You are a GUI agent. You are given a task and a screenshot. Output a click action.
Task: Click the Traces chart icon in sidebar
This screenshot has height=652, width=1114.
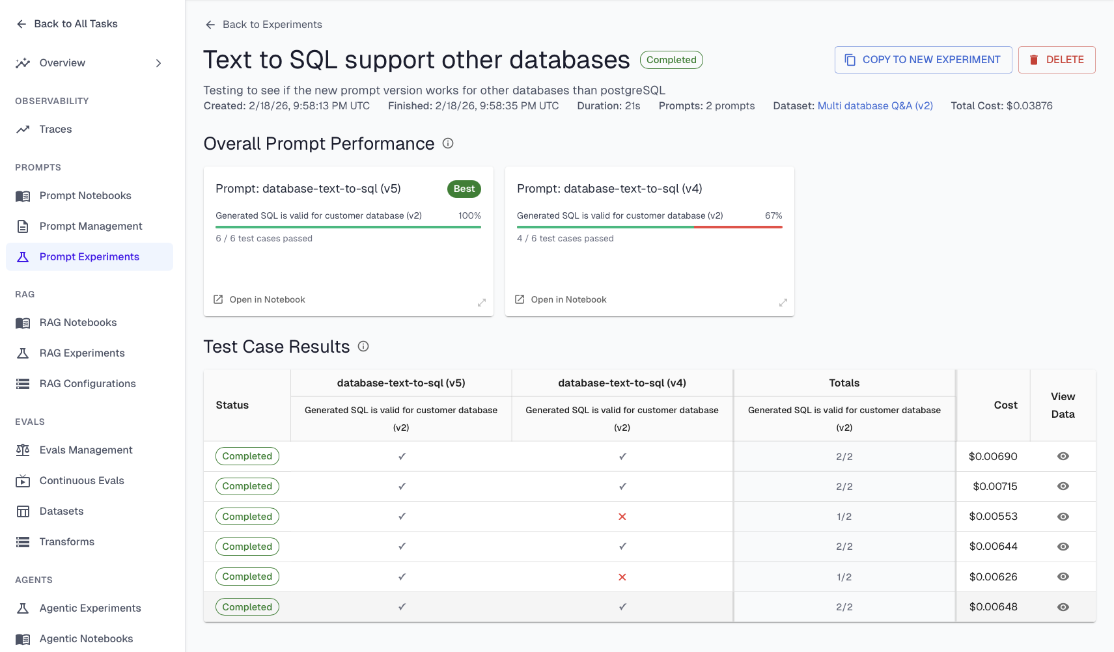[23, 129]
